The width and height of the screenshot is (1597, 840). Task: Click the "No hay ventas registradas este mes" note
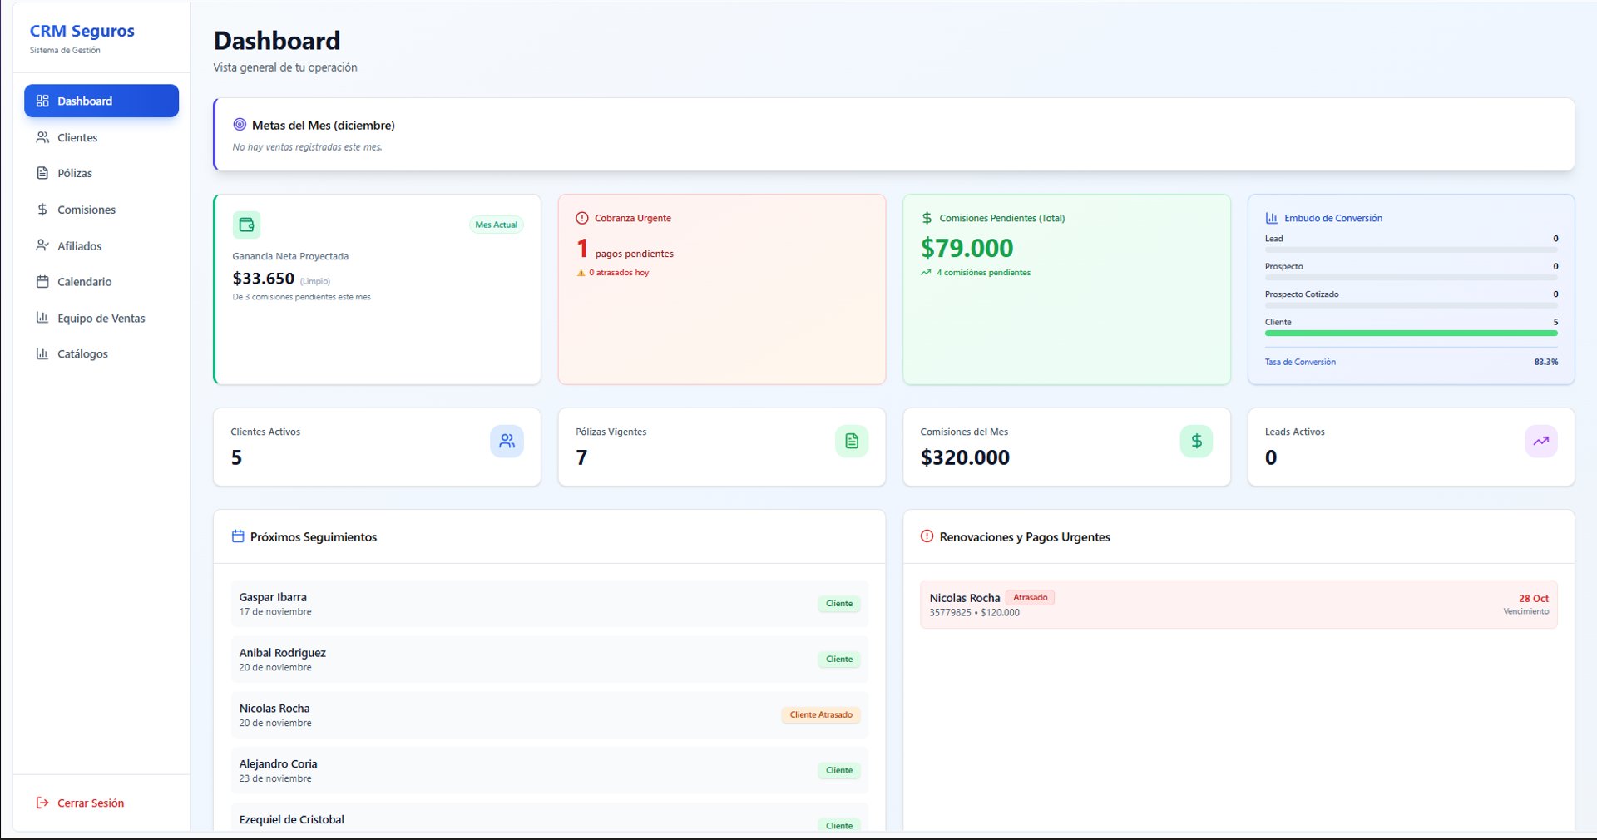pyautogui.click(x=308, y=147)
